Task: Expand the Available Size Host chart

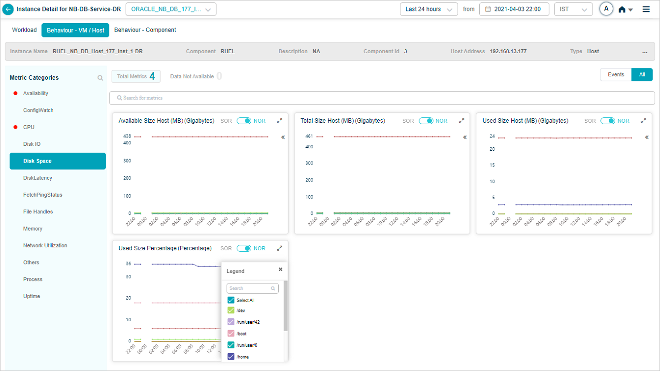Action: pyautogui.click(x=280, y=121)
